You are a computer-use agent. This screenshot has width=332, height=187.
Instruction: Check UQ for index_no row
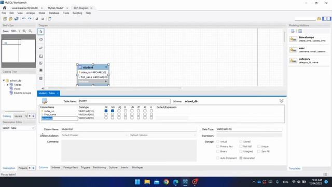tap(119, 111)
